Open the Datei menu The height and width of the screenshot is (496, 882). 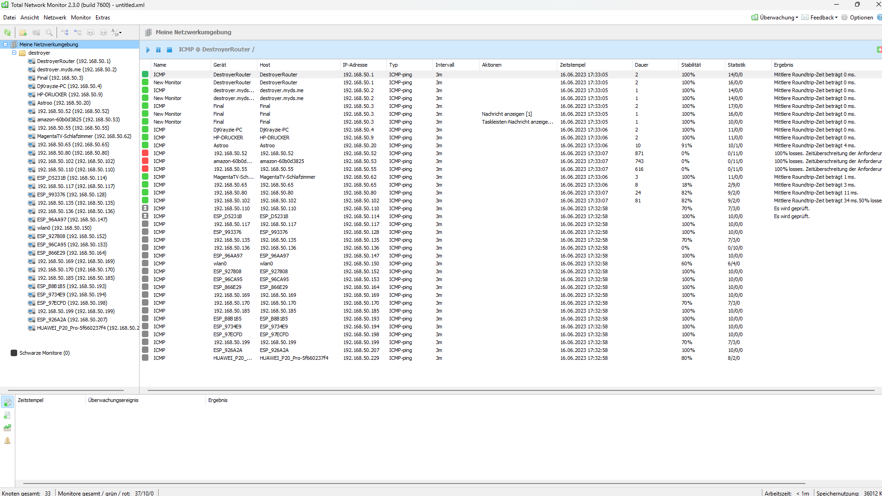point(9,18)
